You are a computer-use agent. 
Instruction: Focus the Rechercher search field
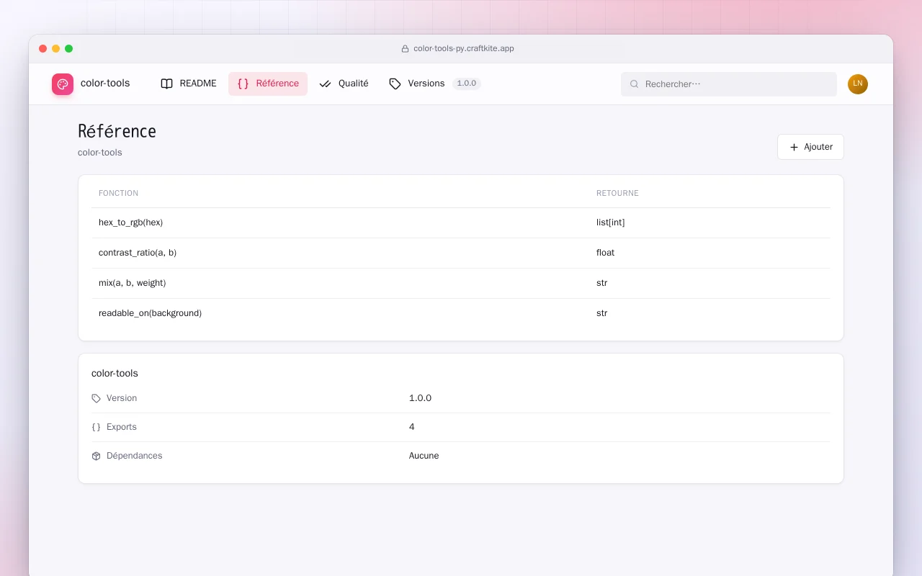point(729,84)
